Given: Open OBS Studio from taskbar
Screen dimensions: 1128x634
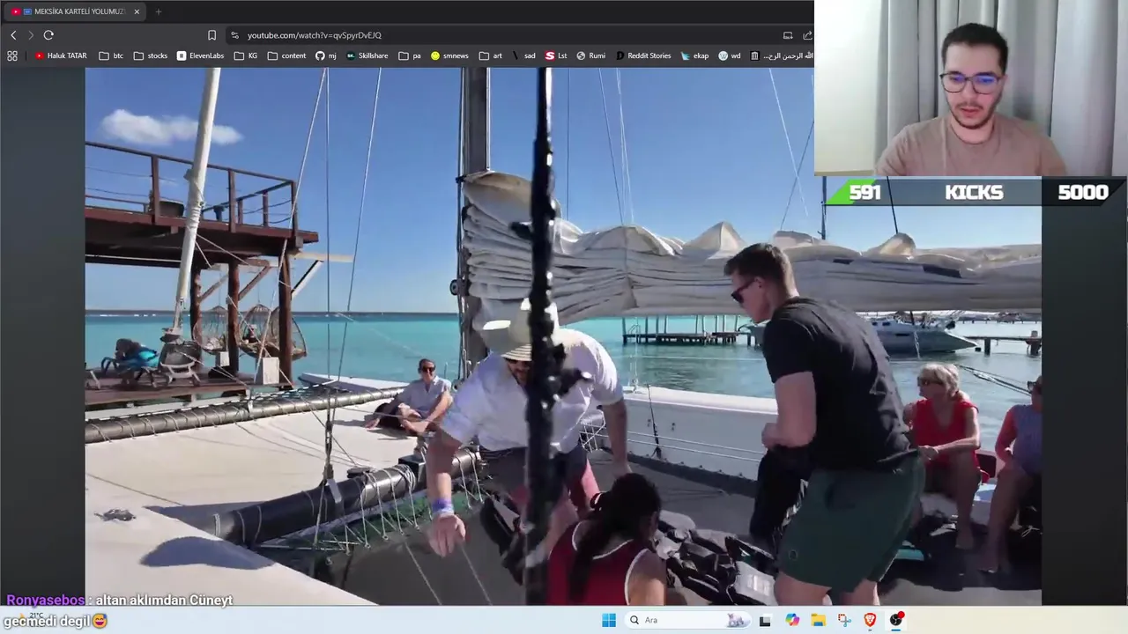Looking at the screenshot, I should (x=896, y=620).
